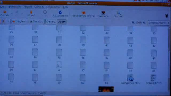Click the clock in the top panel

[x=156, y=1]
